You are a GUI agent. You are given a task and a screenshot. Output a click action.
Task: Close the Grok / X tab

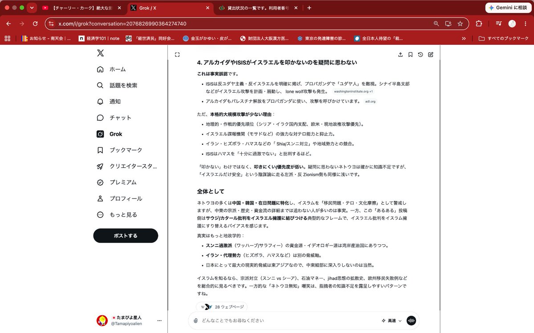click(x=208, y=8)
